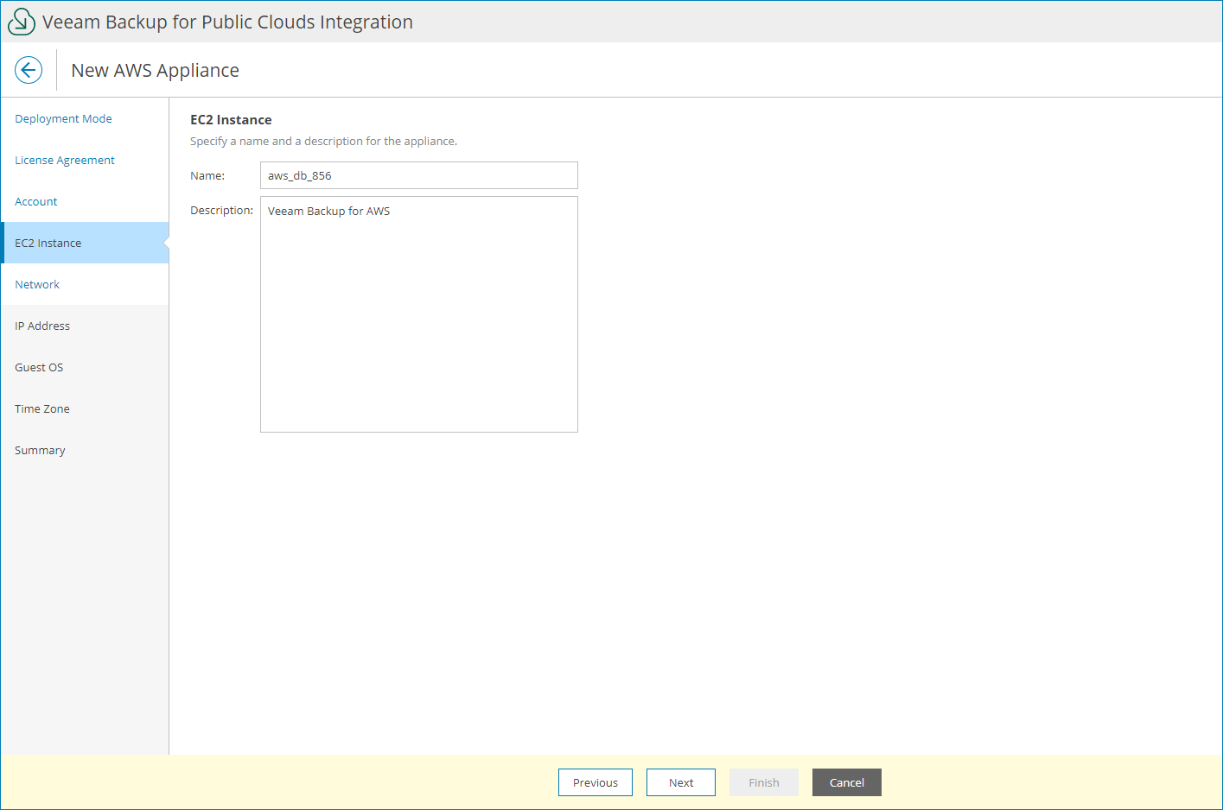
Task: Click the Previous button
Action: click(x=595, y=782)
